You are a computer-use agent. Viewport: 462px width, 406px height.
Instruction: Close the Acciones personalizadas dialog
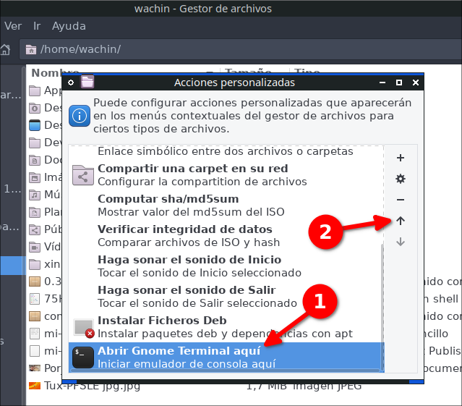(416, 83)
